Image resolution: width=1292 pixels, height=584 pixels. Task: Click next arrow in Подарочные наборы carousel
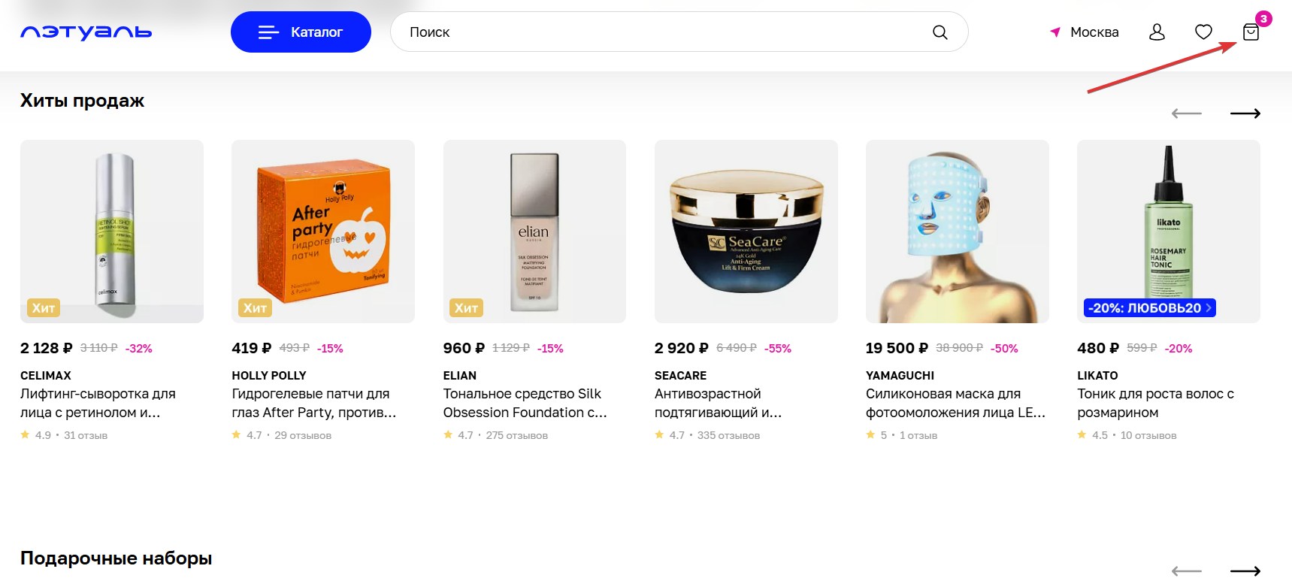[1245, 571]
